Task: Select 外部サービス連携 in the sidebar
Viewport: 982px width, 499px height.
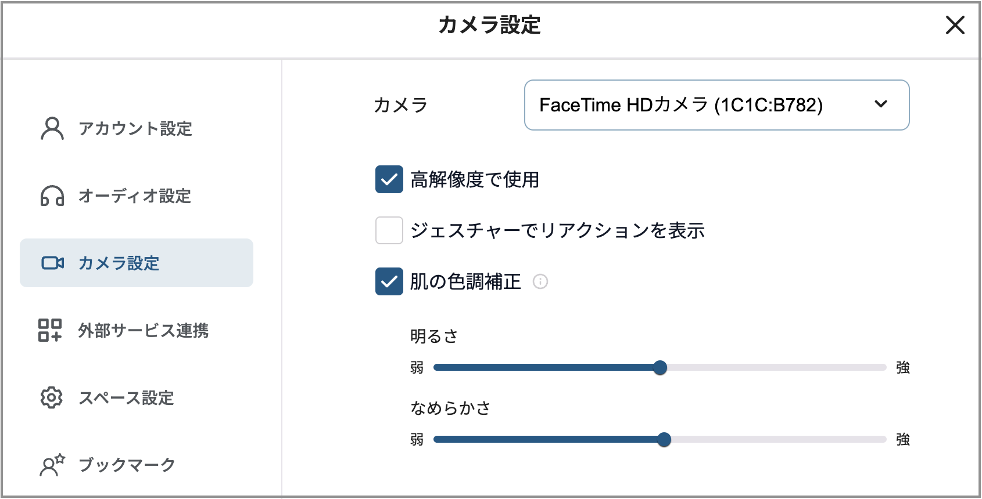Action: pos(144,331)
